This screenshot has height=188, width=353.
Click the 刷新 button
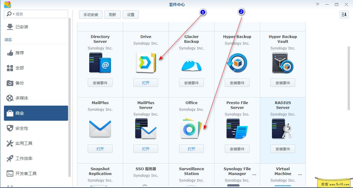pos(112,14)
